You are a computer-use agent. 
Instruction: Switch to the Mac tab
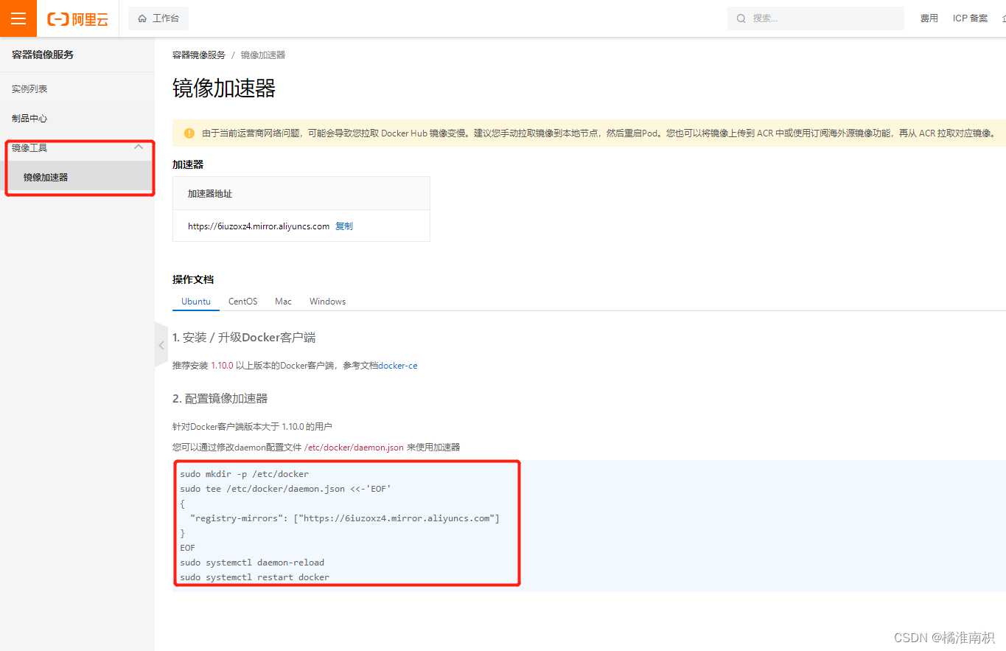[x=283, y=302]
